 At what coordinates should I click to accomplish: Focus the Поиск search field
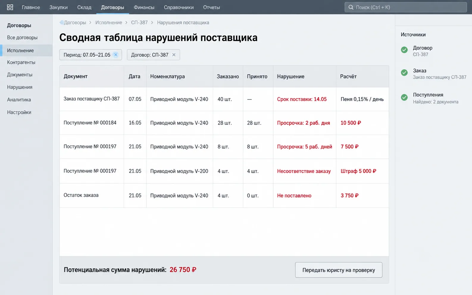point(406,7)
